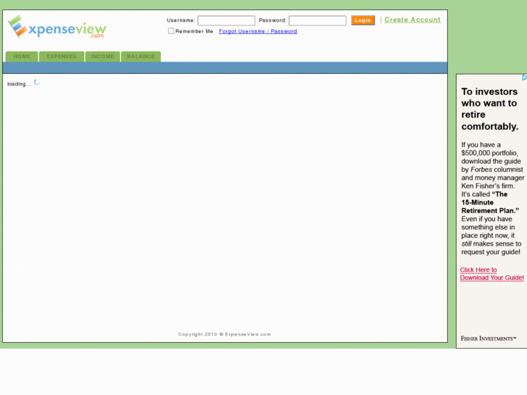The width and height of the screenshot is (527, 395).
Task: Click the 'loading...' status text
Action: [19, 84]
